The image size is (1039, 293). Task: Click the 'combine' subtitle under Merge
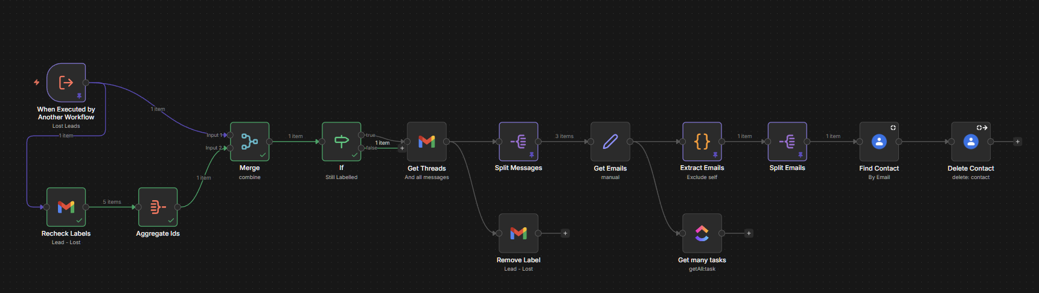(x=250, y=177)
